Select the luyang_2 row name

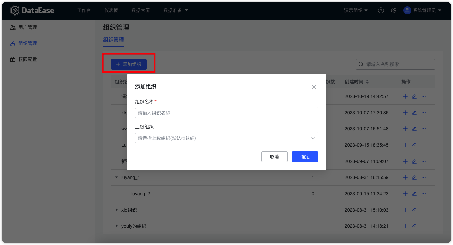[141, 194]
